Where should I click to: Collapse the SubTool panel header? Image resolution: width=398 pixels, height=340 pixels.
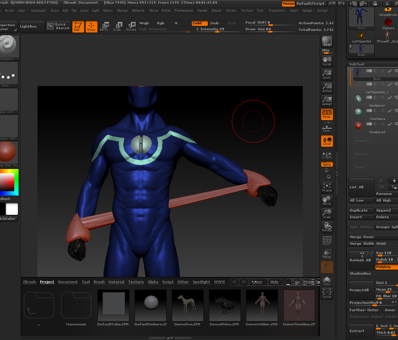pyautogui.click(x=357, y=64)
